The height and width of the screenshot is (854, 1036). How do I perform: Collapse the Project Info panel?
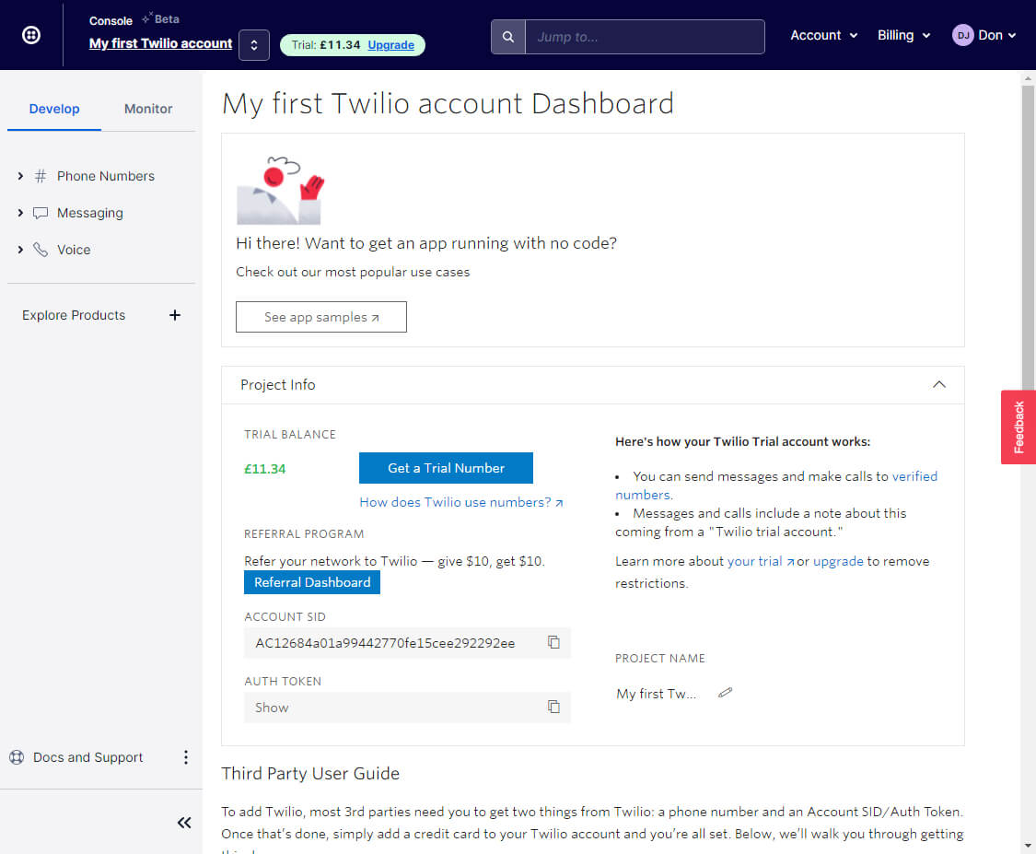click(x=938, y=384)
